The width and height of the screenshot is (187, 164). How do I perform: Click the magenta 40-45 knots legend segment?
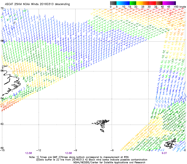point(166,3)
